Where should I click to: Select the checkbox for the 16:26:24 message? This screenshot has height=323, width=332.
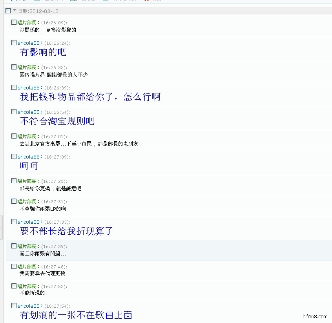pyautogui.click(x=14, y=43)
